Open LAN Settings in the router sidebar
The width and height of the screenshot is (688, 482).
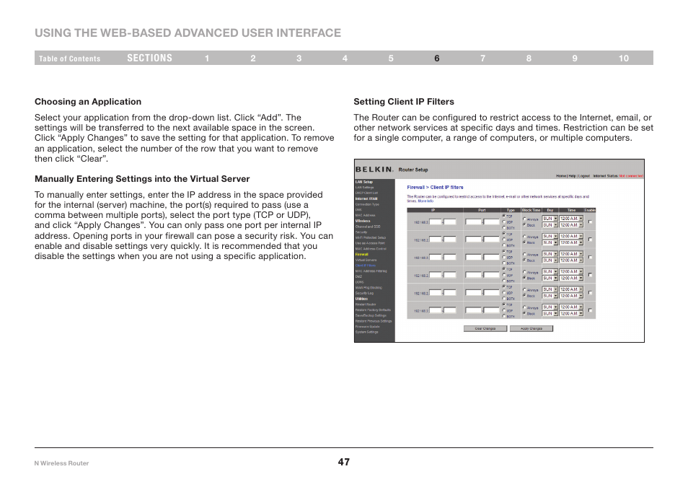[x=365, y=188]
